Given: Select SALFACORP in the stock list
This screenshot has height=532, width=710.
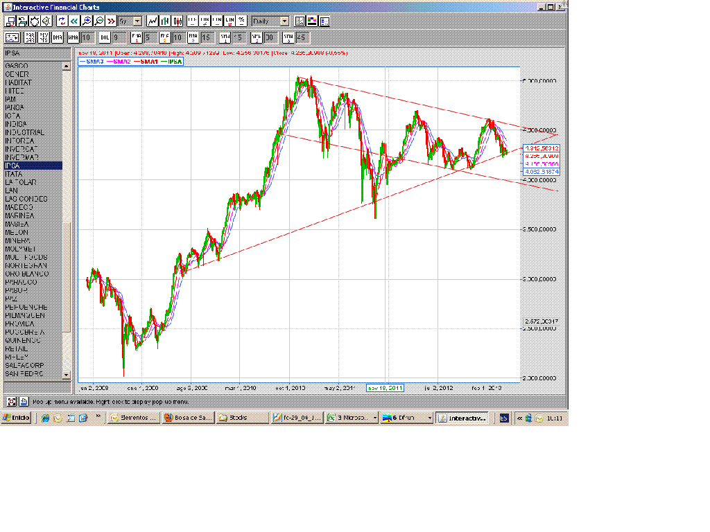Looking at the screenshot, I should (x=33, y=365).
